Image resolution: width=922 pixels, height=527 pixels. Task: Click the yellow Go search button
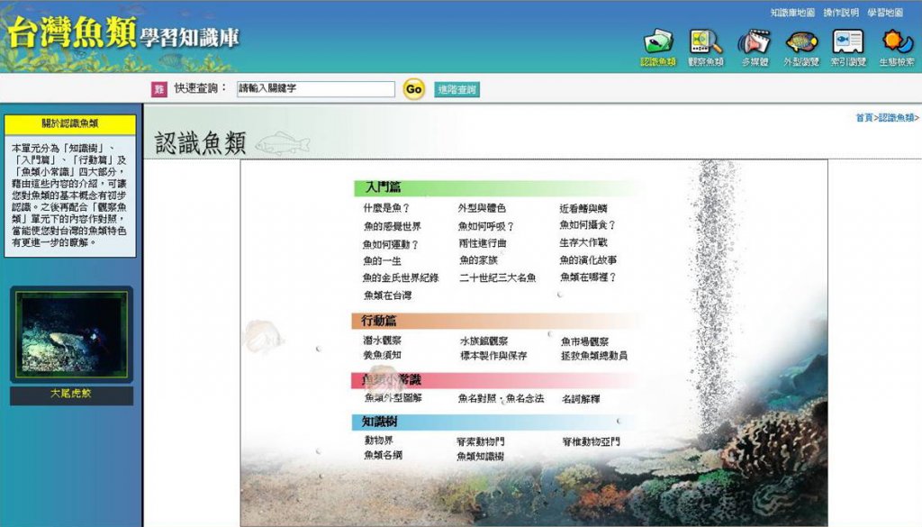414,89
